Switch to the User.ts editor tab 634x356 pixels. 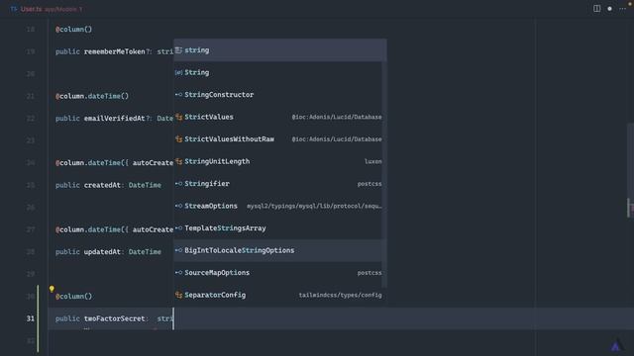point(47,9)
